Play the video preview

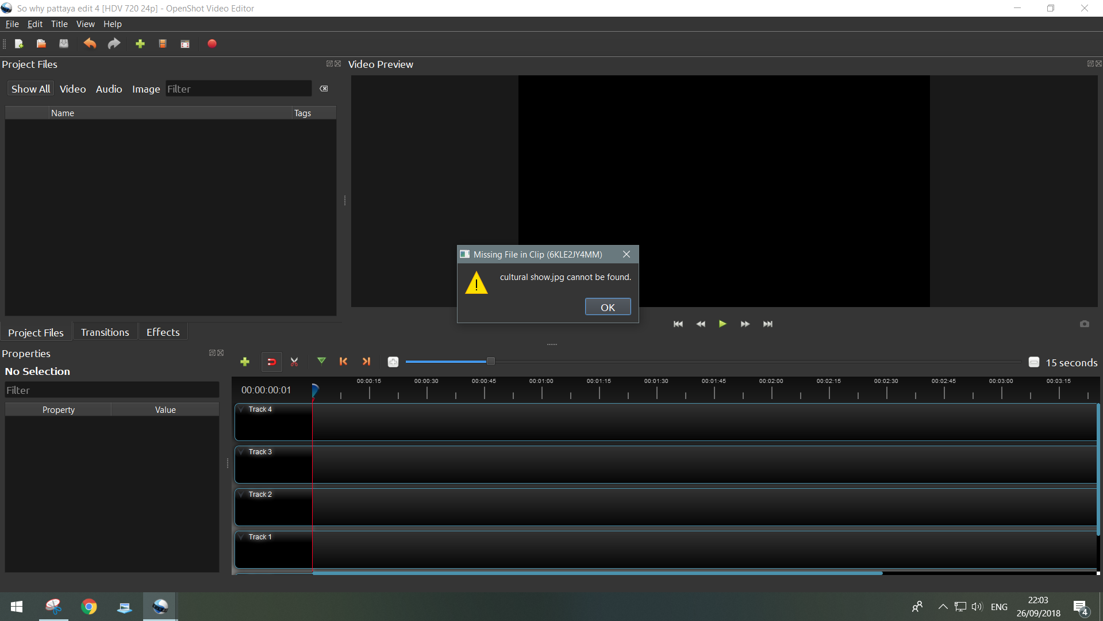(x=722, y=324)
